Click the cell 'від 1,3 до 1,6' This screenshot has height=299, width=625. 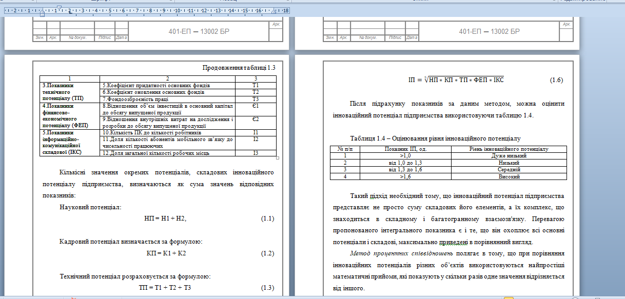click(x=406, y=169)
